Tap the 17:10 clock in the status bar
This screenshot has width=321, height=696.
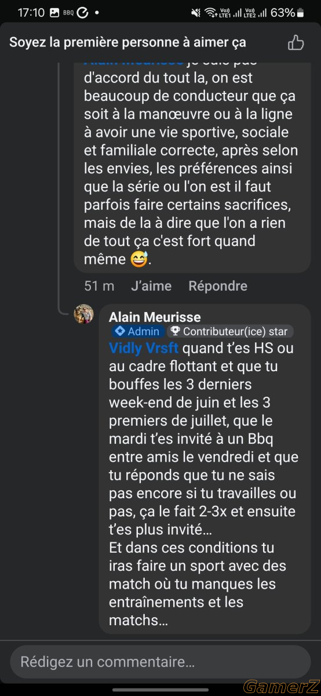click(31, 12)
